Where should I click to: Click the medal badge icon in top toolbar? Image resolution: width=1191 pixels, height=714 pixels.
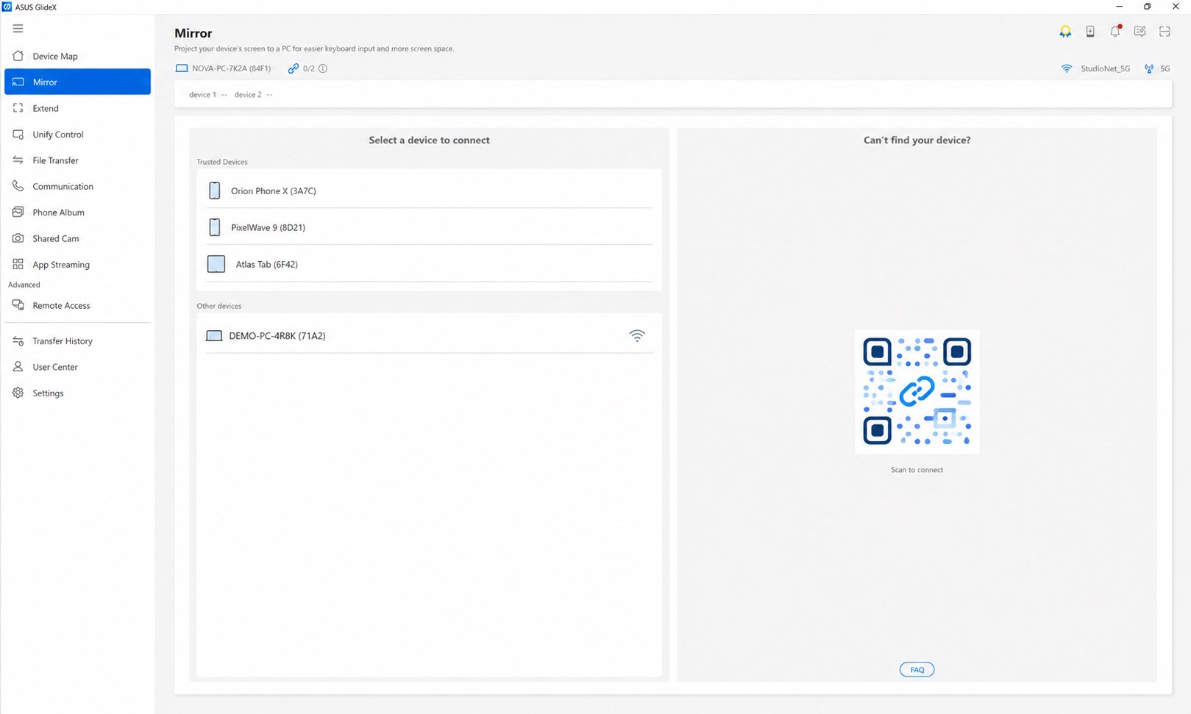[x=1065, y=32]
